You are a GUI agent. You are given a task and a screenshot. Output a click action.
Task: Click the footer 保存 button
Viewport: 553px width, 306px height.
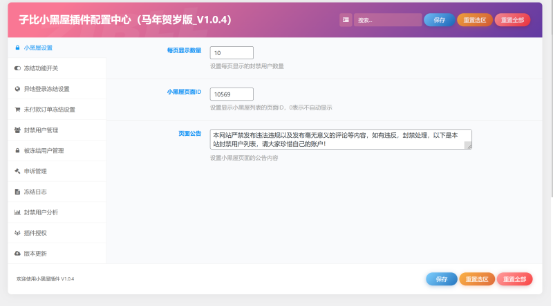[442, 279]
